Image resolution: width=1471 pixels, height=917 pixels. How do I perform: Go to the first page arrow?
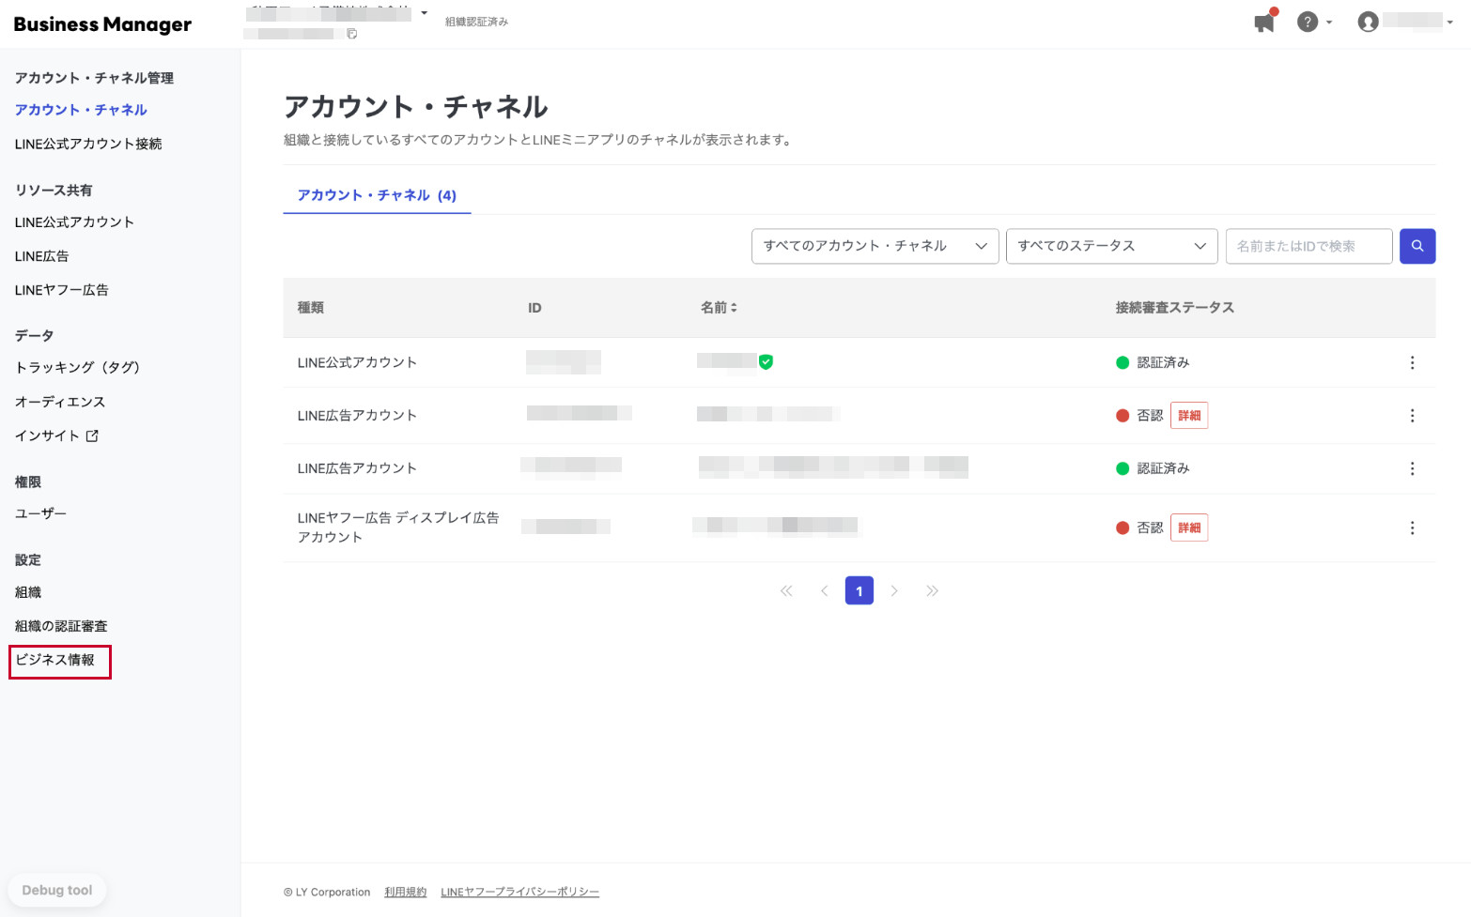click(786, 590)
